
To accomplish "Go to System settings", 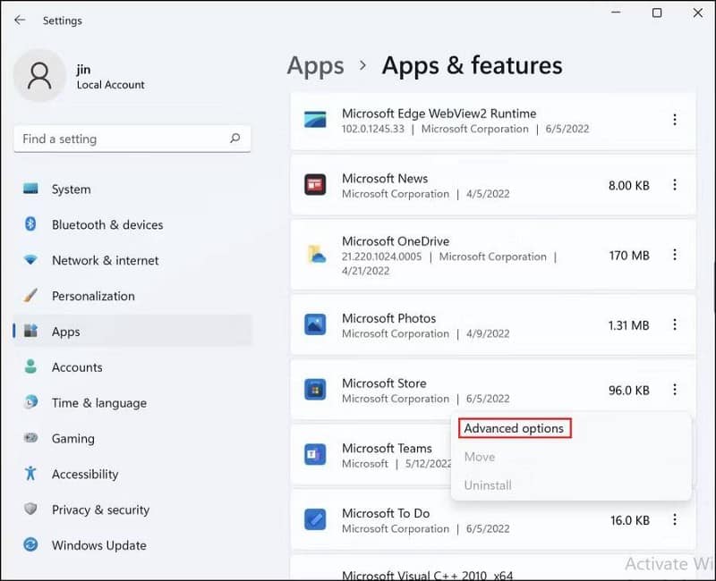I will coord(132,189).
